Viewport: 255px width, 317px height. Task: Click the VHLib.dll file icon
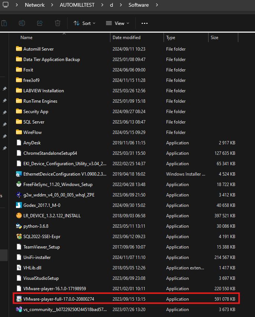tap(19, 268)
